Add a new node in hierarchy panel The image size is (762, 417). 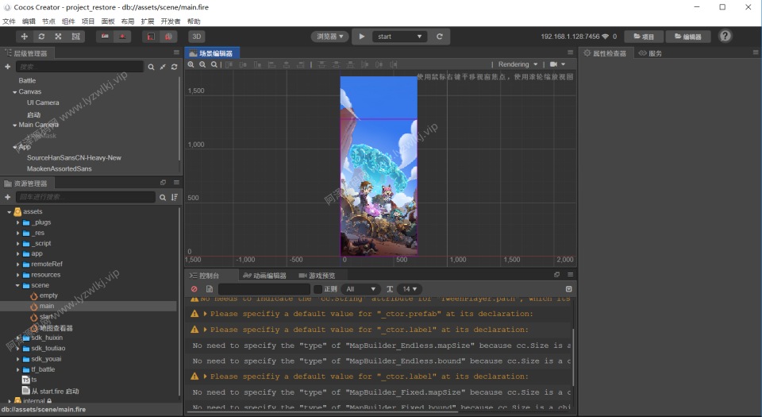8,67
